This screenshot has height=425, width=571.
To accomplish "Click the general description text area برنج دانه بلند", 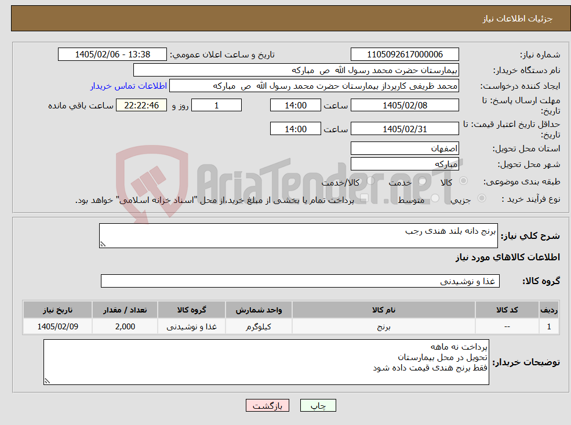I will (298, 235).
